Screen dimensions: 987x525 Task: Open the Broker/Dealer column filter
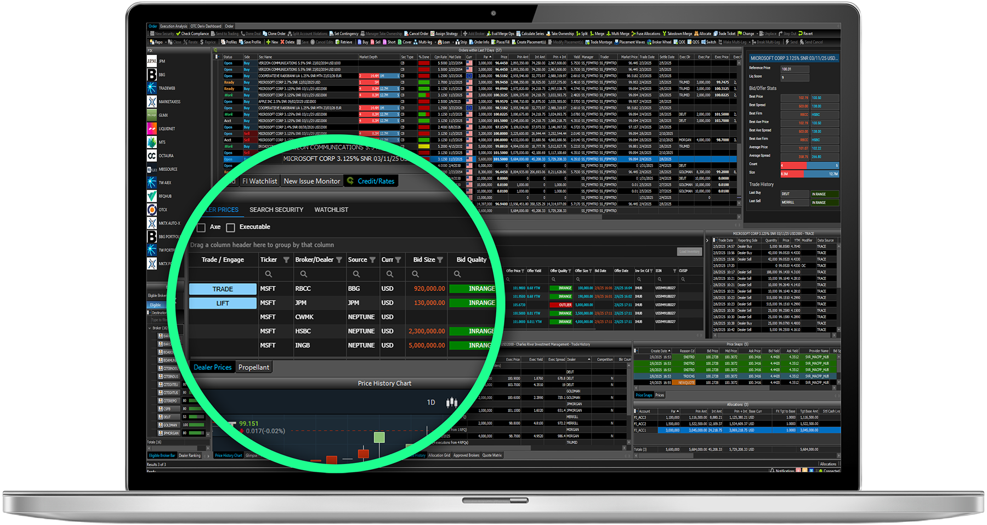pyautogui.click(x=339, y=260)
